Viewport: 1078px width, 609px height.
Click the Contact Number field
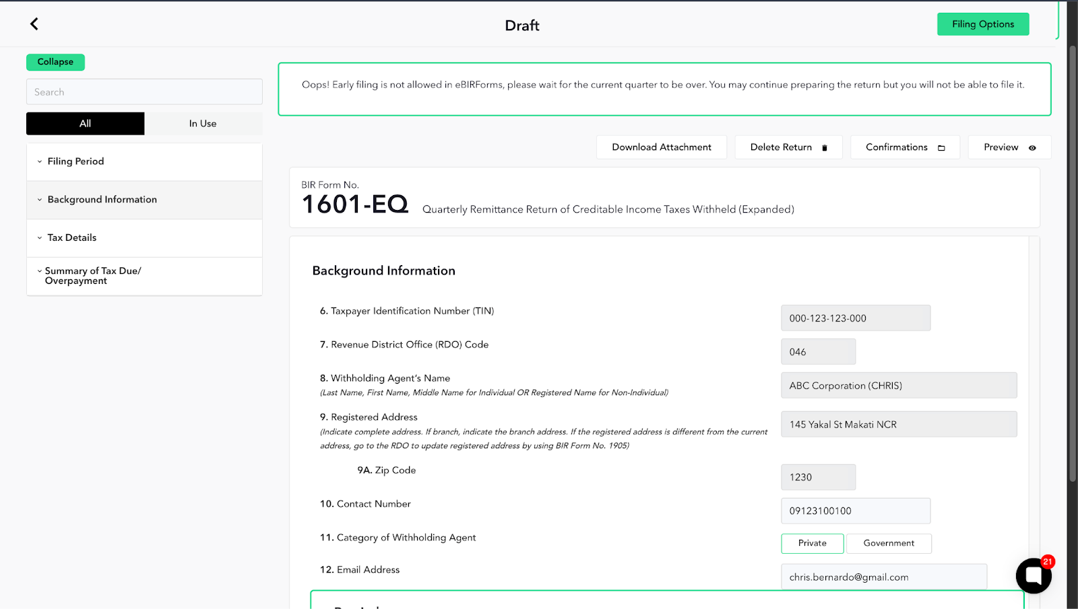[856, 511]
